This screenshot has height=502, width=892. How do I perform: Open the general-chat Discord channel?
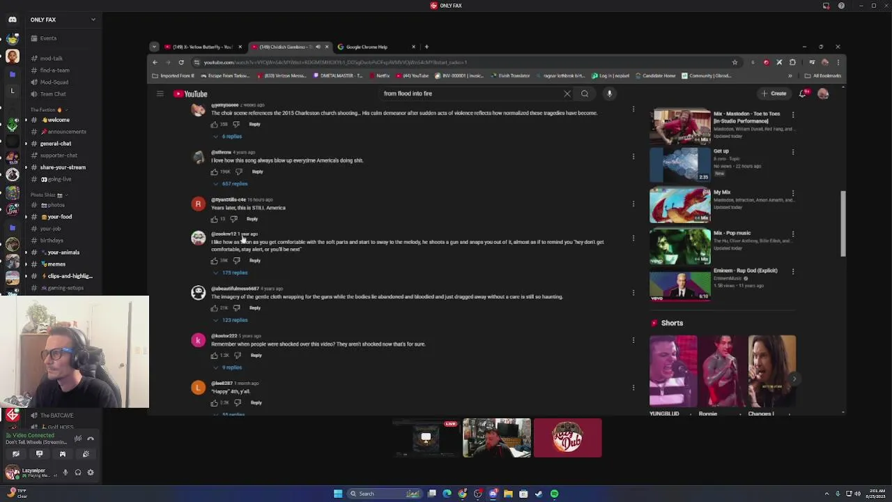pos(56,144)
